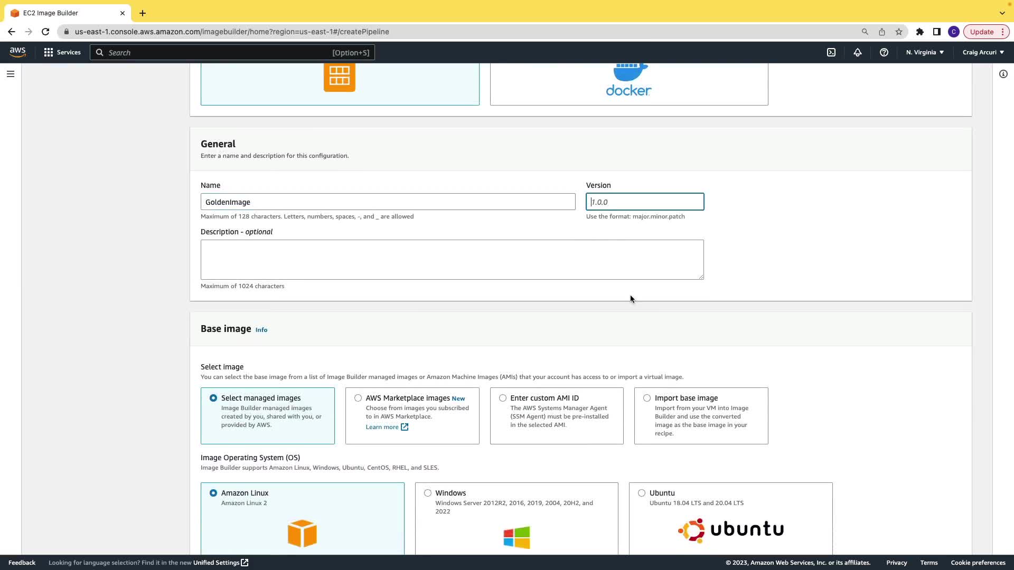The height and width of the screenshot is (570, 1014).
Task: Click the Description text area
Action: tap(452, 260)
